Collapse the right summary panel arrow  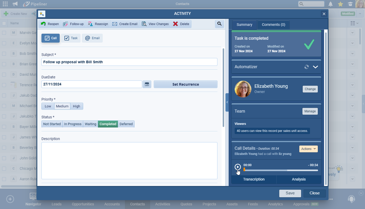pyautogui.click(x=227, y=102)
